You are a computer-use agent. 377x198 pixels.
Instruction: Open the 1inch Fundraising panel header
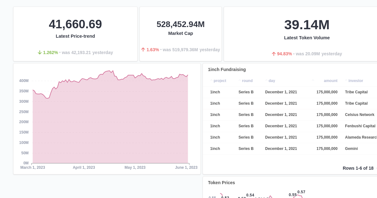[x=227, y=69]
